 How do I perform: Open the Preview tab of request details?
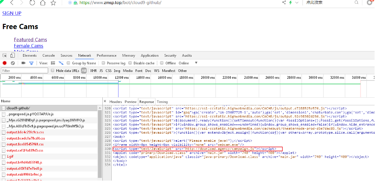pos(131,102)
